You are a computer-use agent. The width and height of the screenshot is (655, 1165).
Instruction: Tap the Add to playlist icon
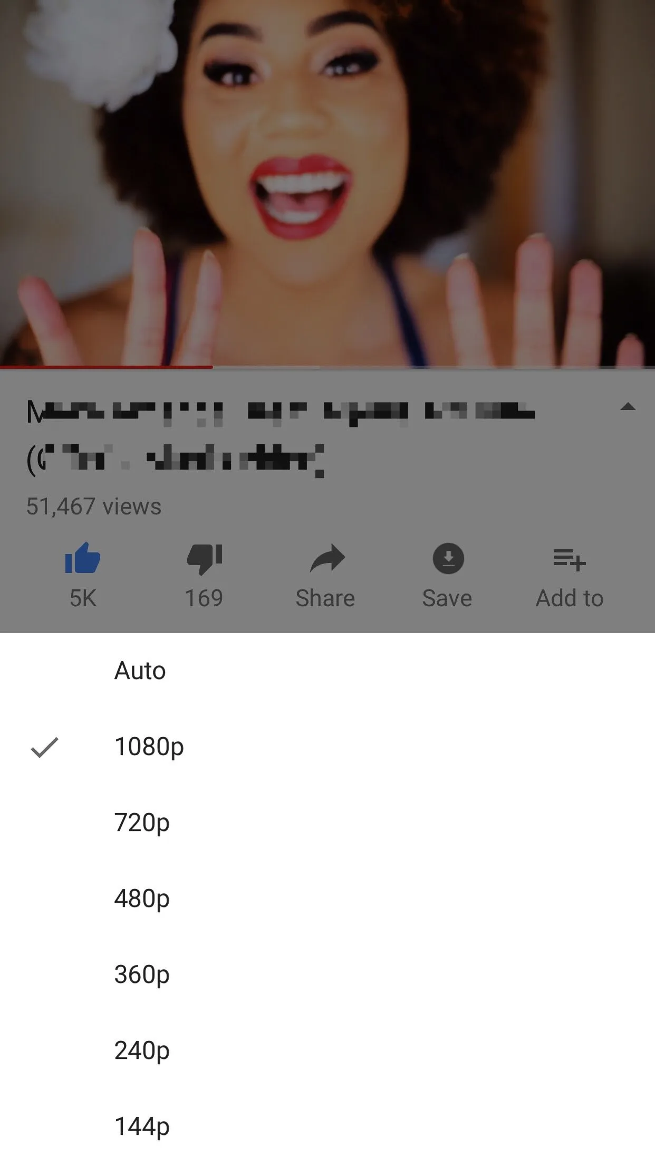(570, 559)
